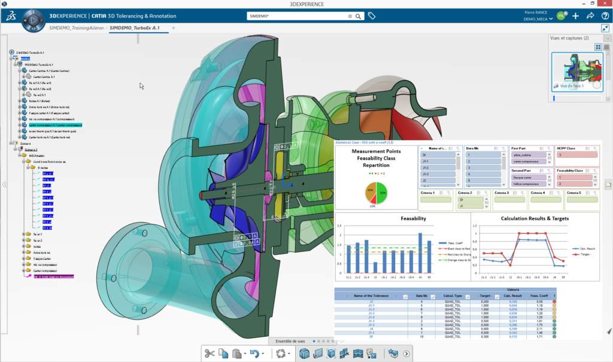This screenshot has width=613, height=362.
Task: Click the Name of t... slicer scrollbar thumb
Action: [x=458, y=162]
